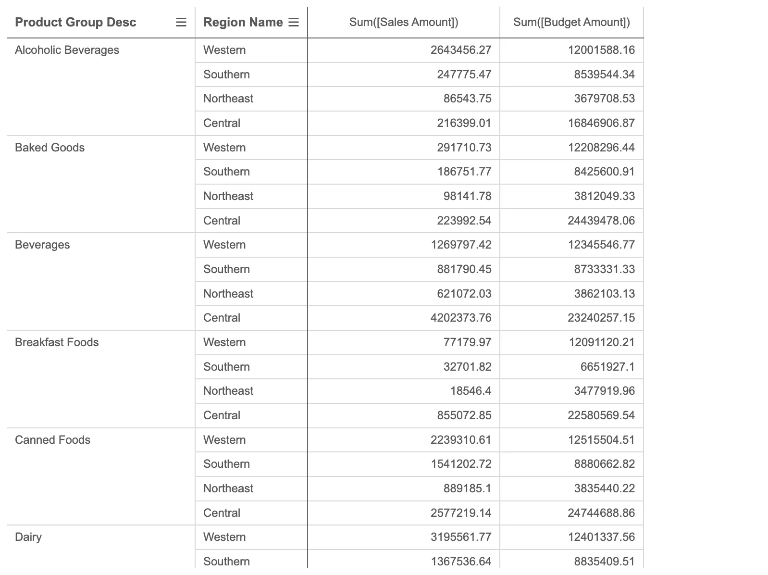Sort by the Sum([Sales Amount]) column header
This screenshot has height=575, width=768.
404,22
